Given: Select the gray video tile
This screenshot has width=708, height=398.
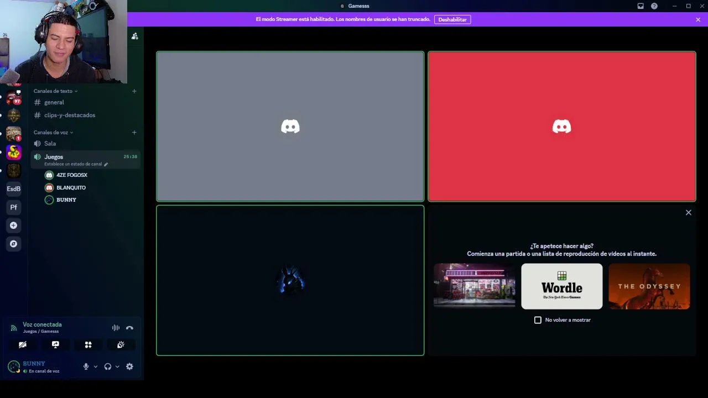Looking at the screenshot, I should [x=290, y=127].
